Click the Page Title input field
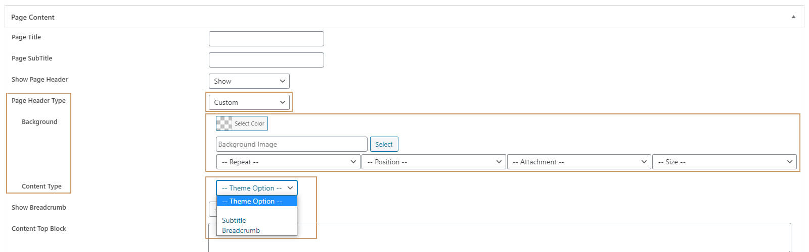The height and width of the screenshot is (252, 809). [266, 39]
